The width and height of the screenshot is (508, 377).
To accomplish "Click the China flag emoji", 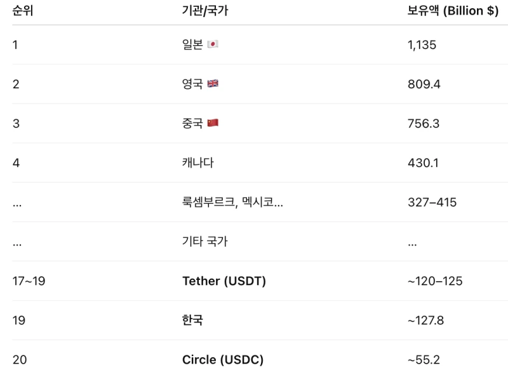I will click(213, 123).
